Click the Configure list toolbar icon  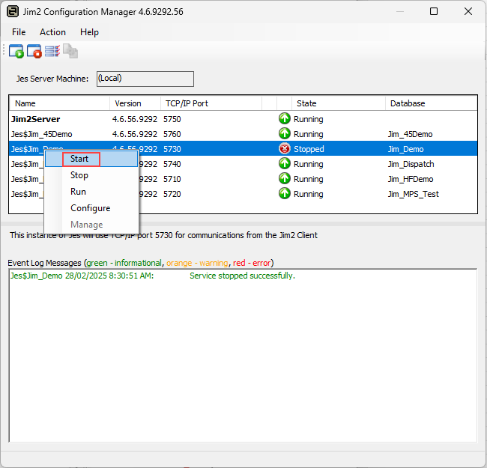pyautogui.click(x=52, y=52)
